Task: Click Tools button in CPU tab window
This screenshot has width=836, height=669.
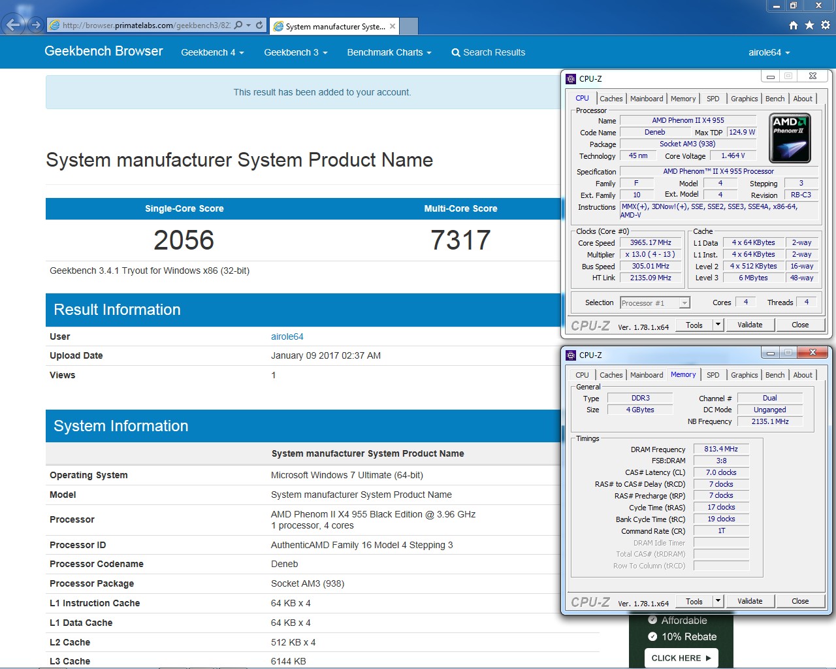Action: (694, 325)
